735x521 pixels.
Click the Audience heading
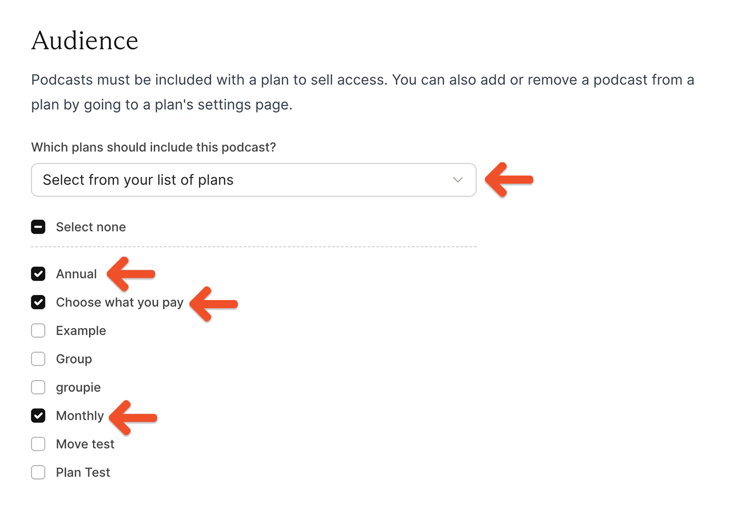(x=85, y=40)
